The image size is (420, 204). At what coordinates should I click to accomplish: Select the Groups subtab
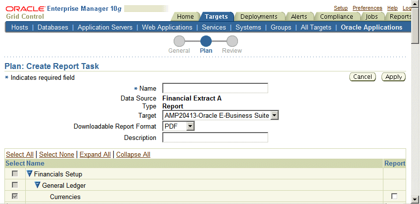point(281,28)
